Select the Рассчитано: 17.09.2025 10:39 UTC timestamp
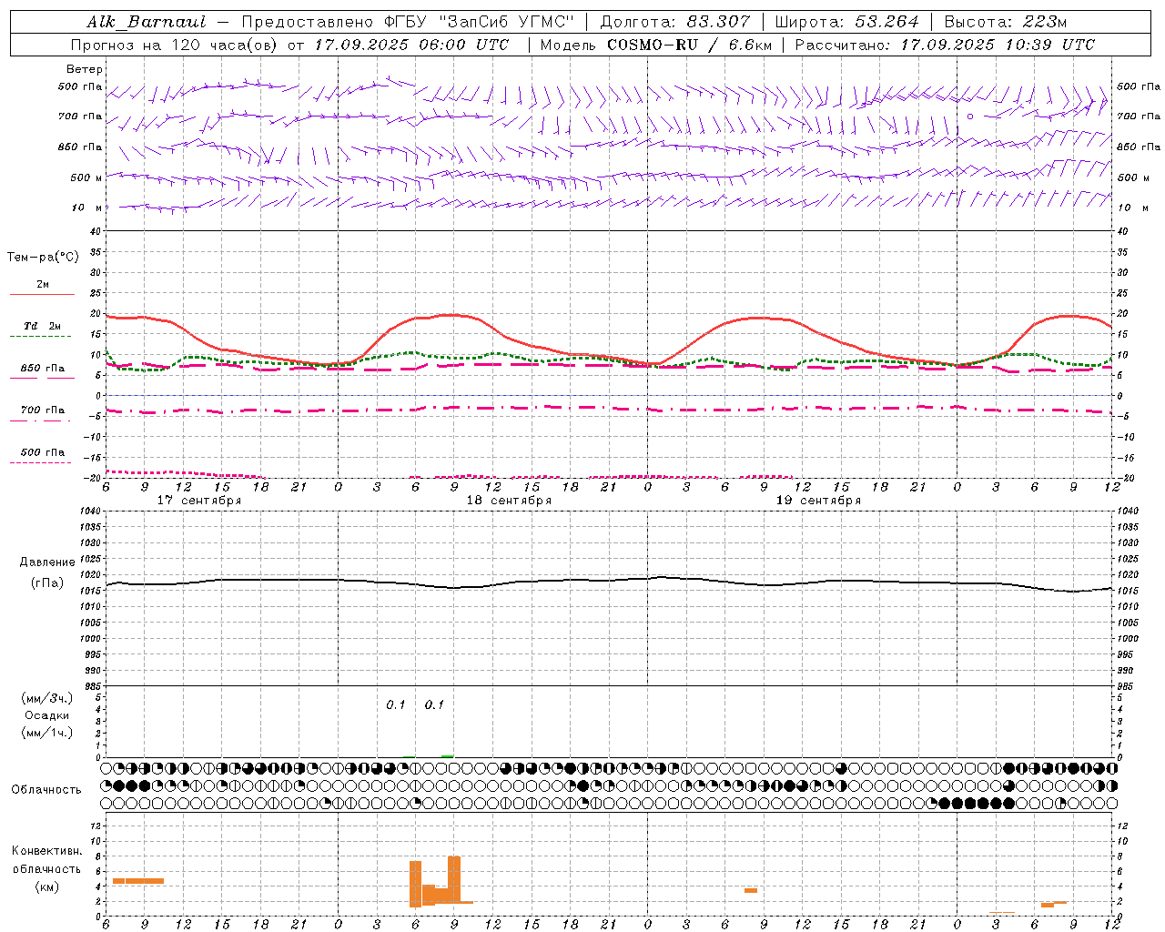1165x932 pixels. pyautogui.click(x=945, y=45)
